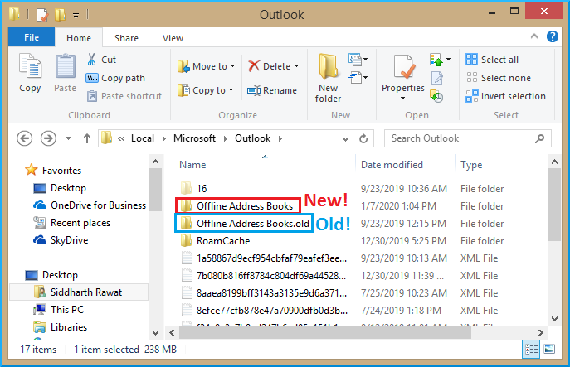Expand the Delete dropdown arrow
The image size is (570, 367).
[297, 66]
